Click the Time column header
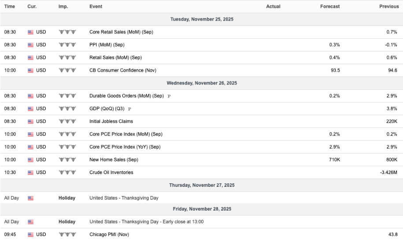This screenshot has height=240, width=403. pyautogui.click(x=10, y=7)
